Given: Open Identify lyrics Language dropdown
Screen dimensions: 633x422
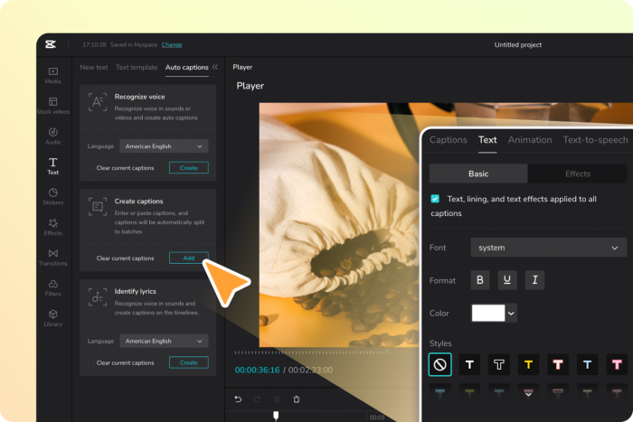Looking at the screenshot, I should click(x=163, y=341).
